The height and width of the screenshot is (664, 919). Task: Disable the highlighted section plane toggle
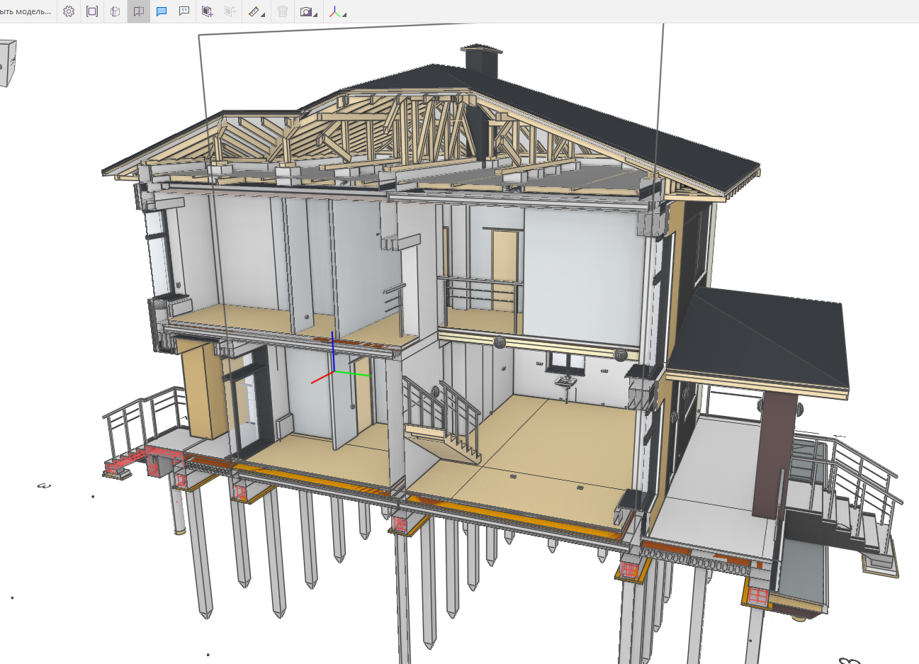[139, 11]
